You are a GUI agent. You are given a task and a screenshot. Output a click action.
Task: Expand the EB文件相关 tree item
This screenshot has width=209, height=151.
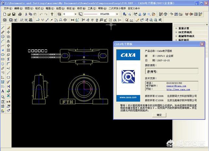[176, 32]
